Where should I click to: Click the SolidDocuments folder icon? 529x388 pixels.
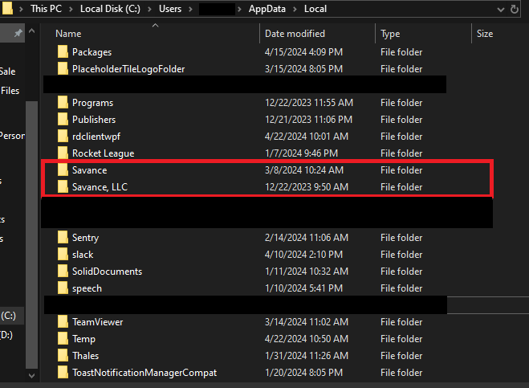63,272
